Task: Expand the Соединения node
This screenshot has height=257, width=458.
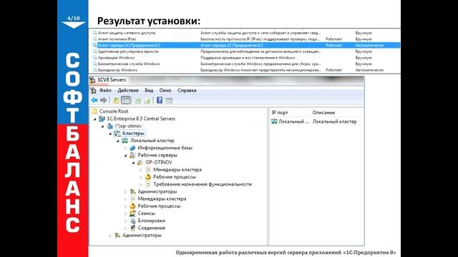Action: 126,228
